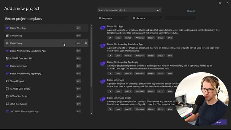Click Blazor Web App large icon in results
The image size is (231, 130).
103,27
